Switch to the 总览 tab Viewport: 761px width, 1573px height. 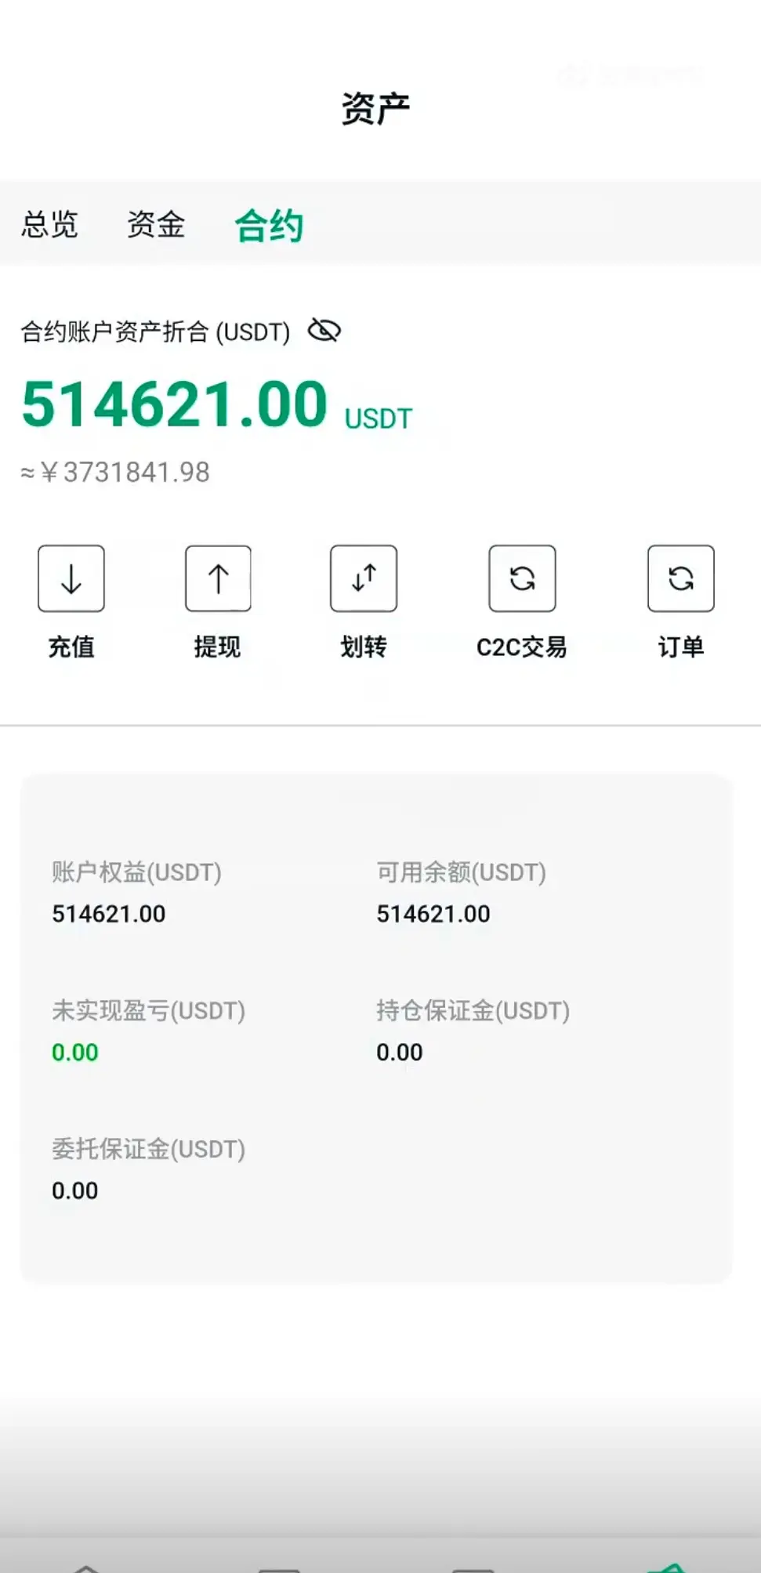[50, 225]
